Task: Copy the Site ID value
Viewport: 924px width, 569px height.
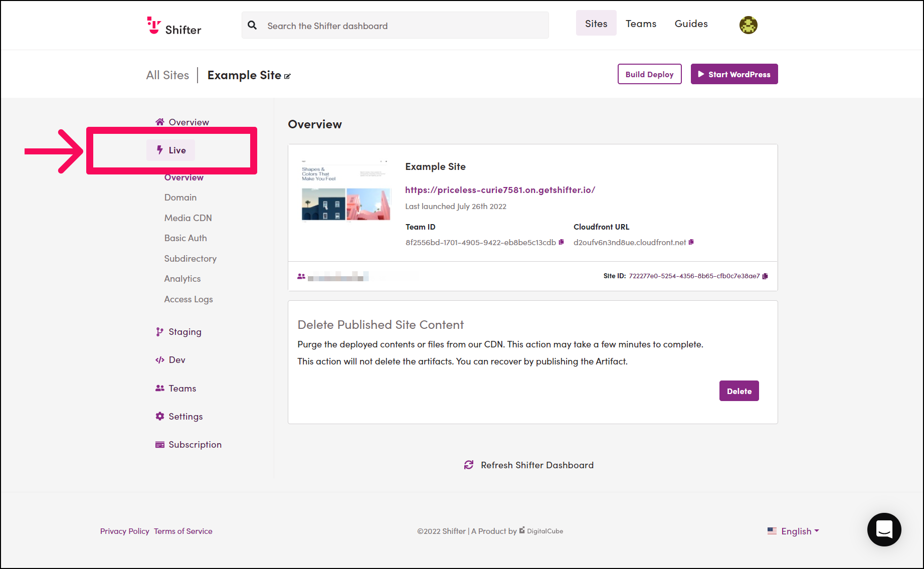Action: click(765, 276)
